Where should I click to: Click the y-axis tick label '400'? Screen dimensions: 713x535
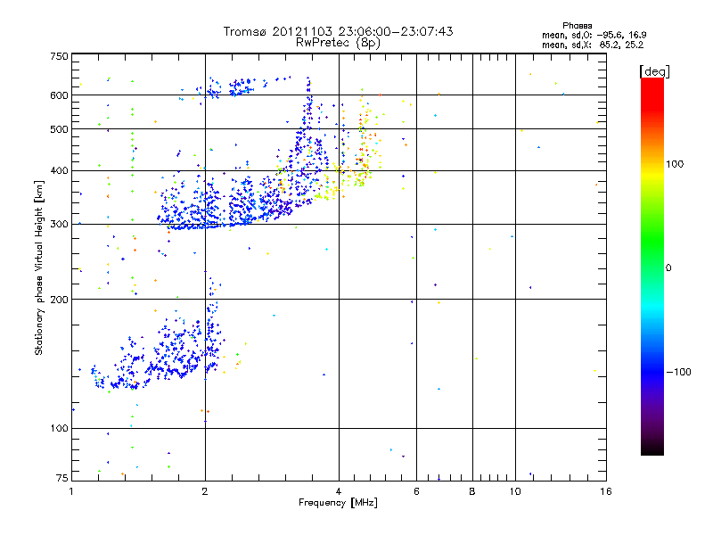[59, 171]
